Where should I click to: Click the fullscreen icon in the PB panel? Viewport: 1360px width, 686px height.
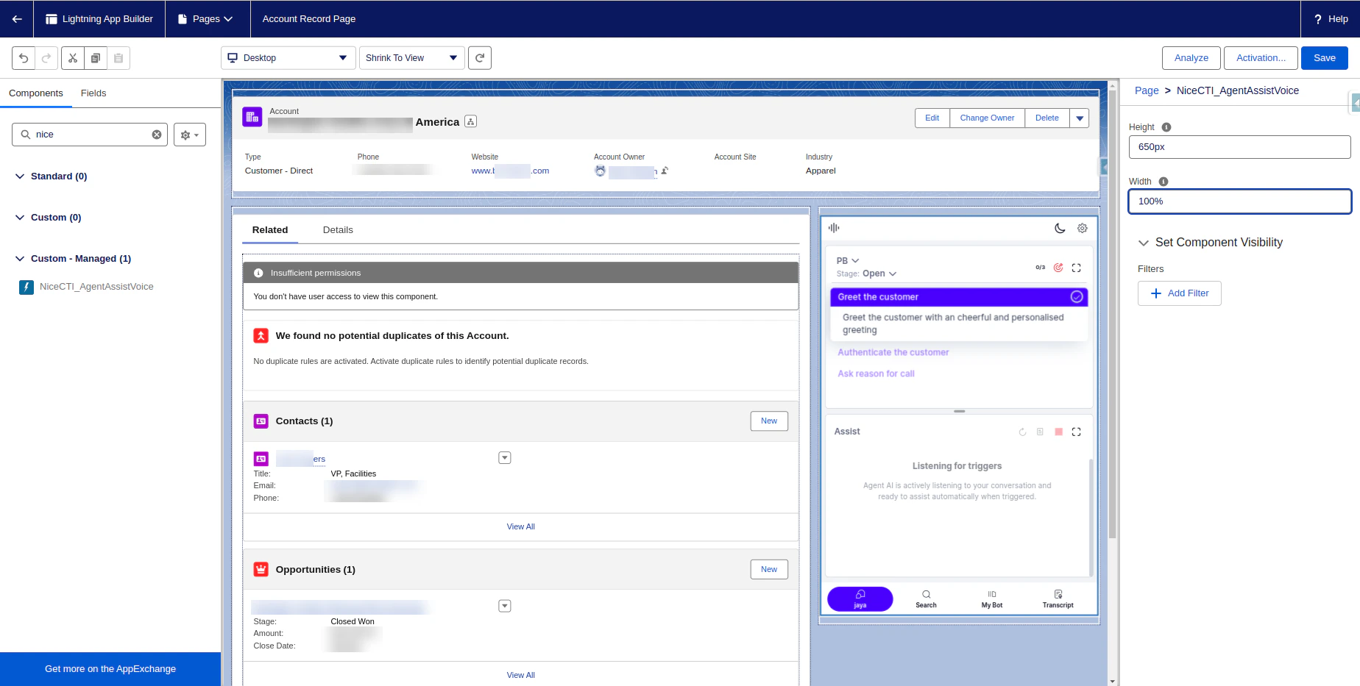point(1076,268)
